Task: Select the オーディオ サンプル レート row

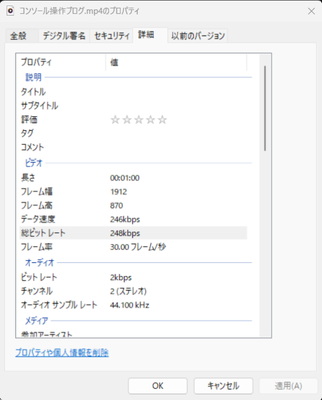Action: click(x=133, y=304)
